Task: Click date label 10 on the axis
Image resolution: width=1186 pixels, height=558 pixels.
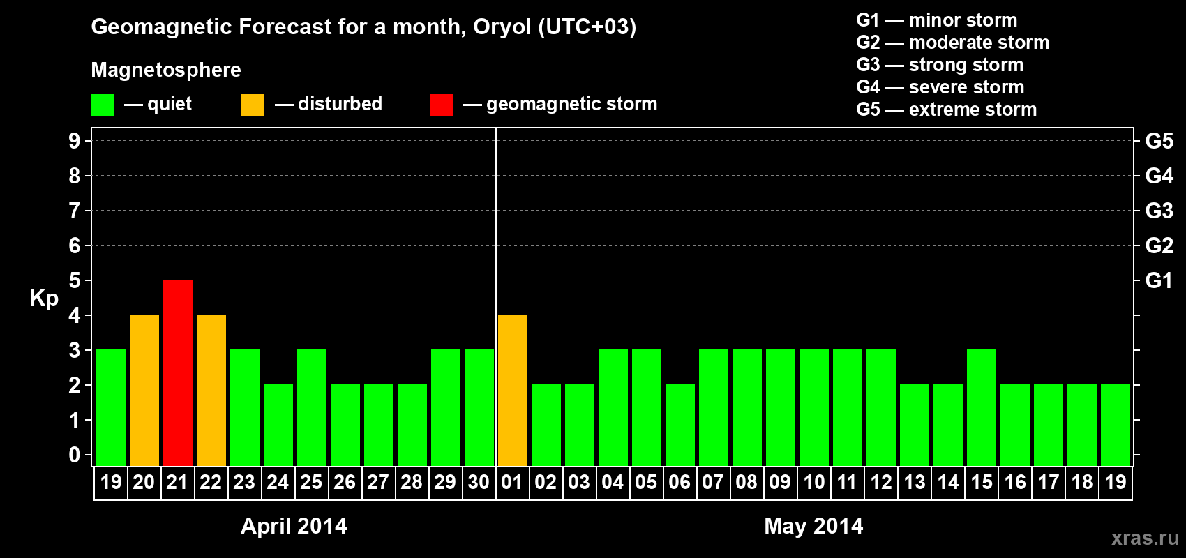Action: point(813,483)
